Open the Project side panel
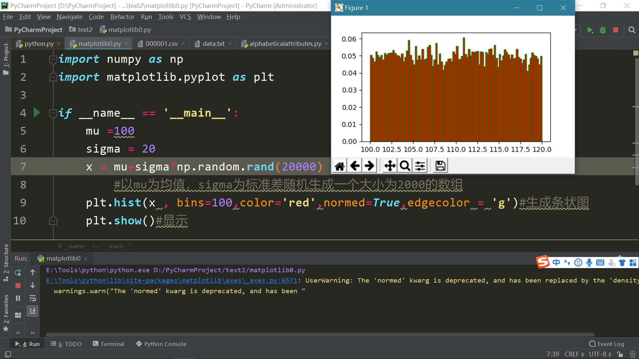The image size is (639, 359). 6,59
